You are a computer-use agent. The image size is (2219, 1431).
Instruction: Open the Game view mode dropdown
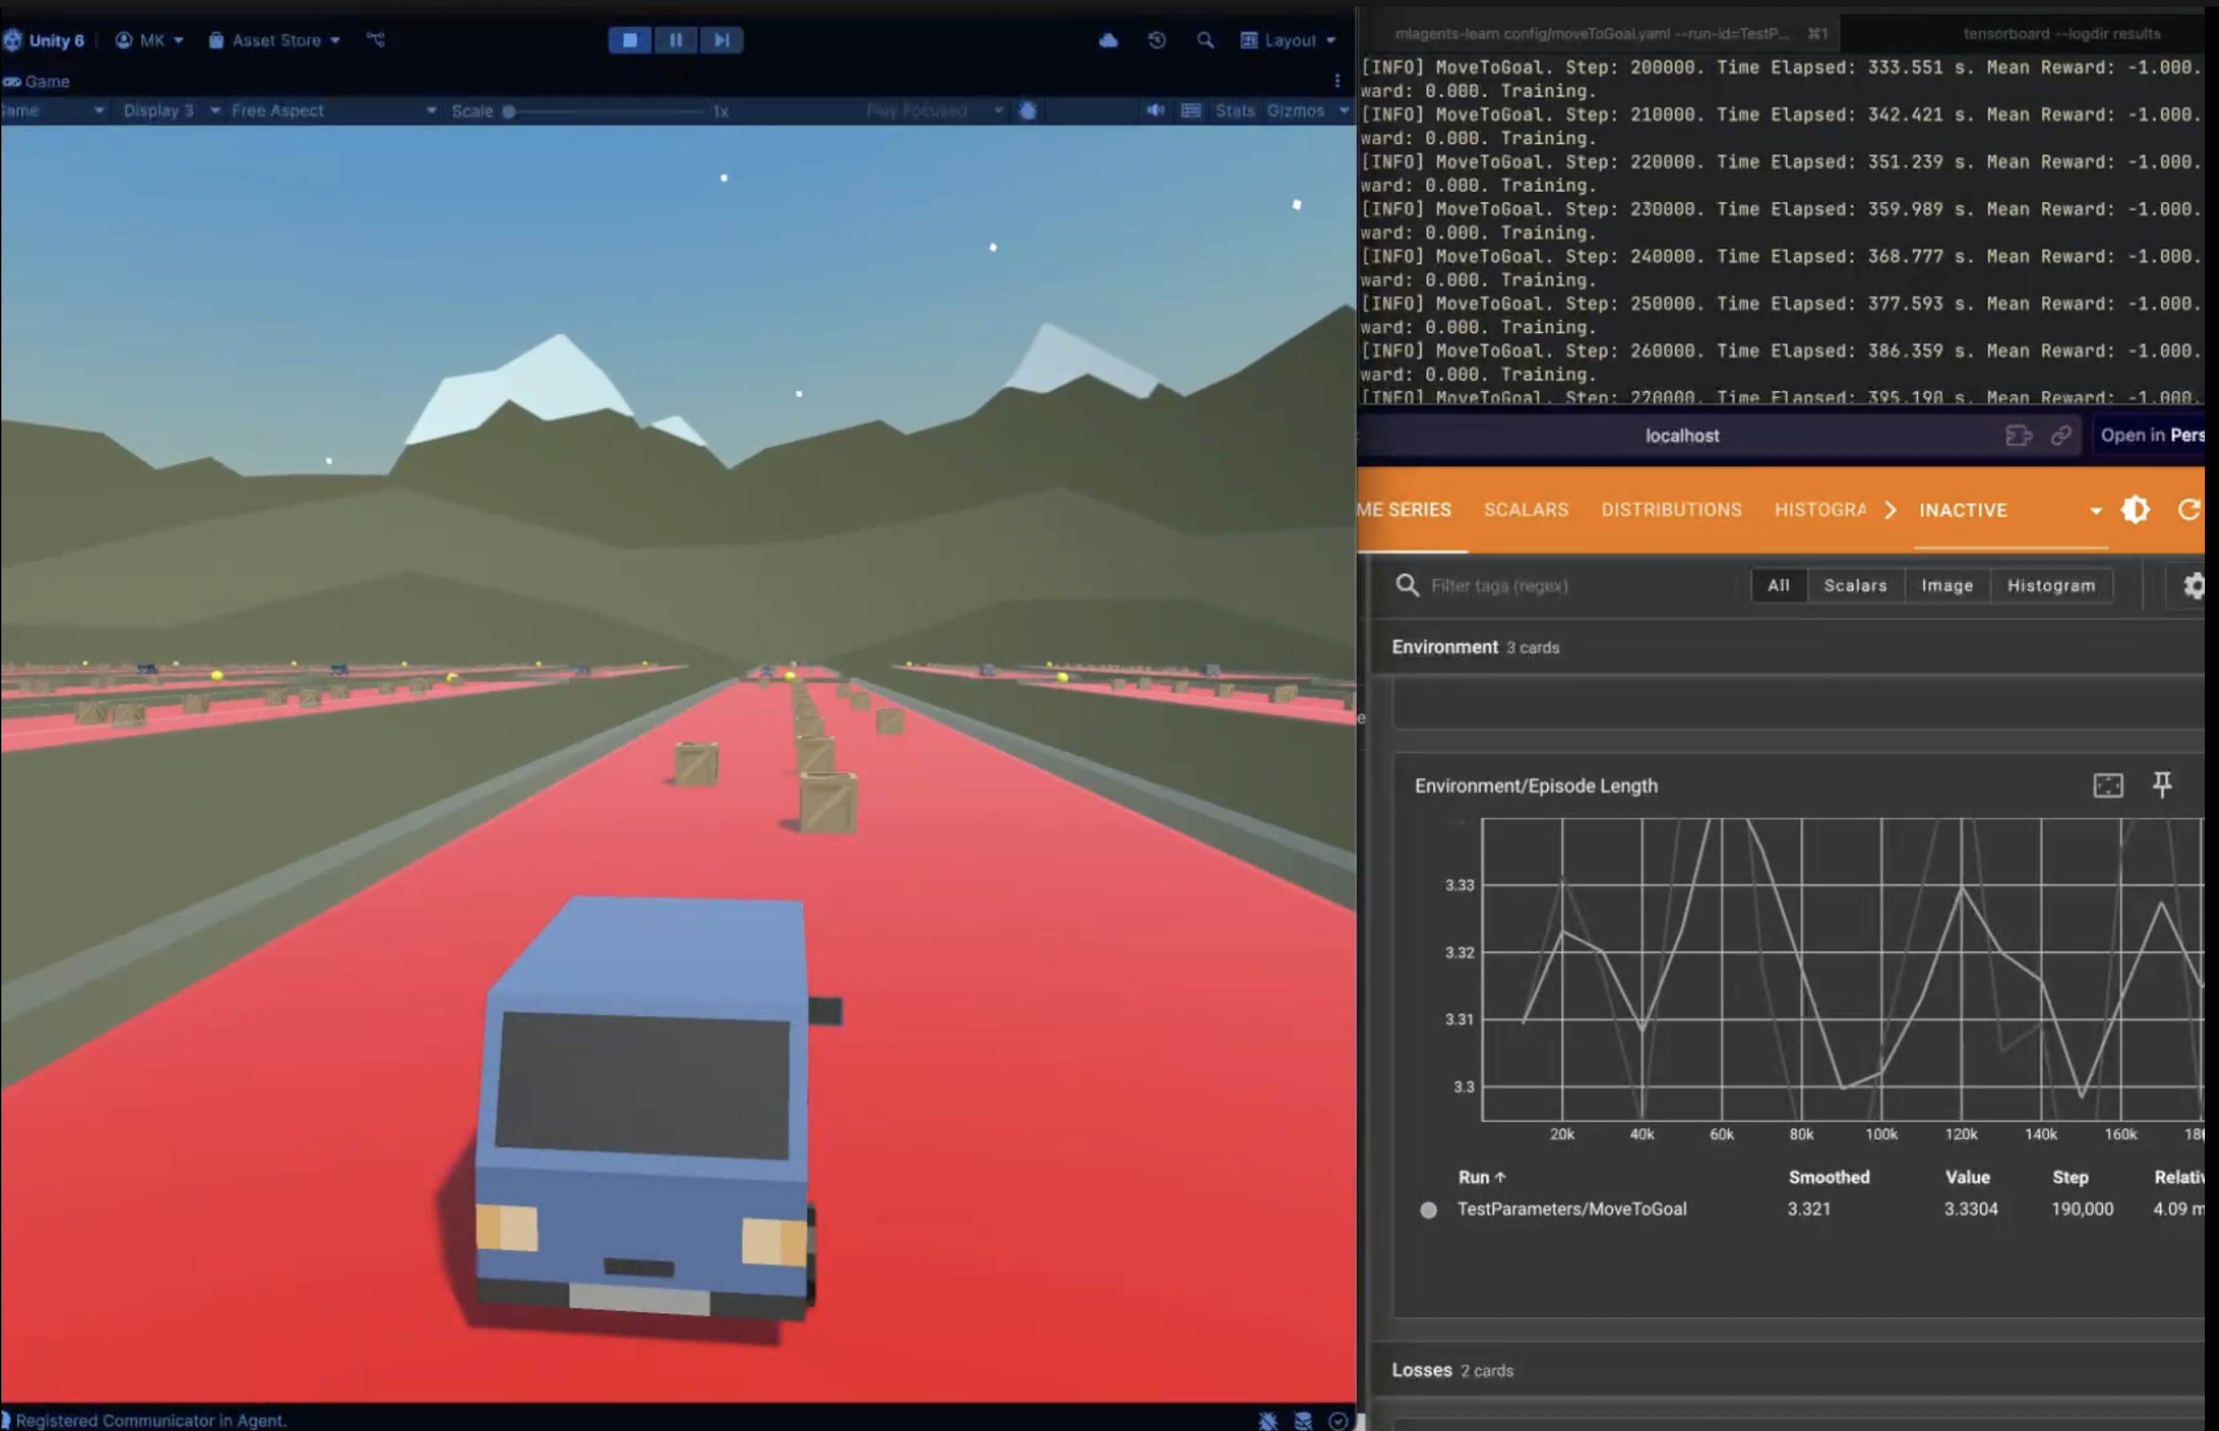point(53,110)
